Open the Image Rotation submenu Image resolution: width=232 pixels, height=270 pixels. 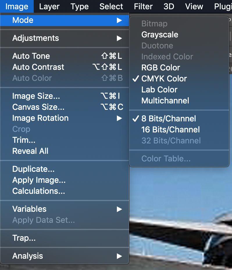click(40, 118)
